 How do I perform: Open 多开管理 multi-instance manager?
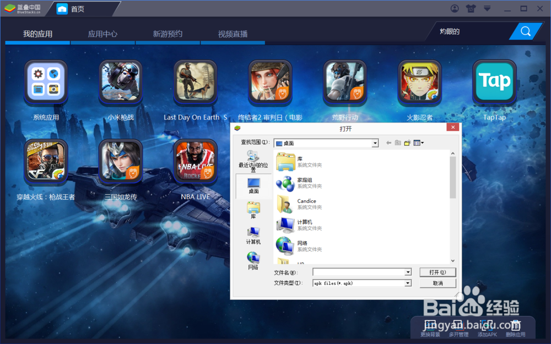tap(458, 329)
